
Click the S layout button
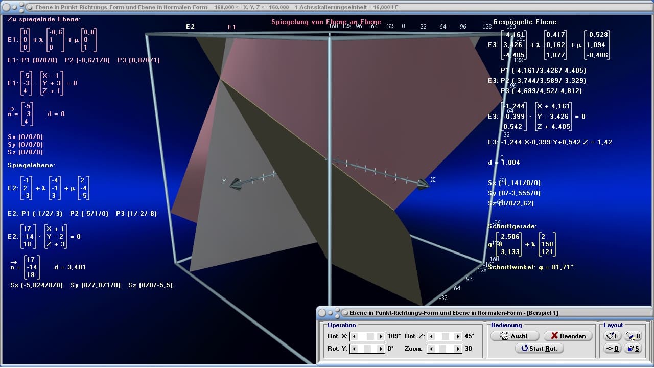pyautogui.click(x=633, y=348)
